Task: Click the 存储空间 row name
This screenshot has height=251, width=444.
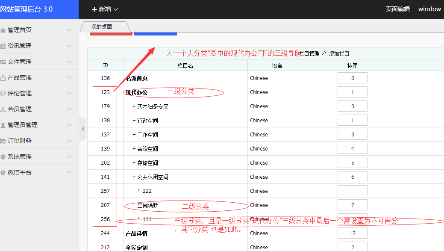Action: [147, 163]
